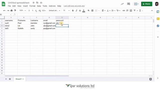Open the comment history
This screenshot has height=90, width=160.
128,4
